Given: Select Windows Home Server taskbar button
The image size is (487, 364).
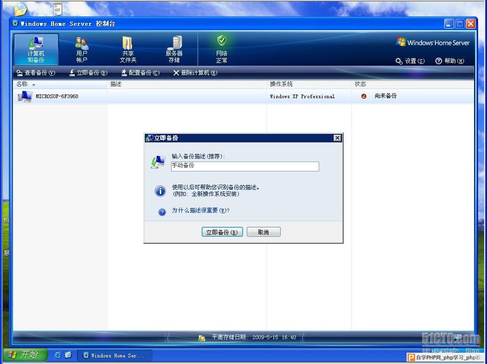Looking at the screenshot, I should tap(115, 356).
